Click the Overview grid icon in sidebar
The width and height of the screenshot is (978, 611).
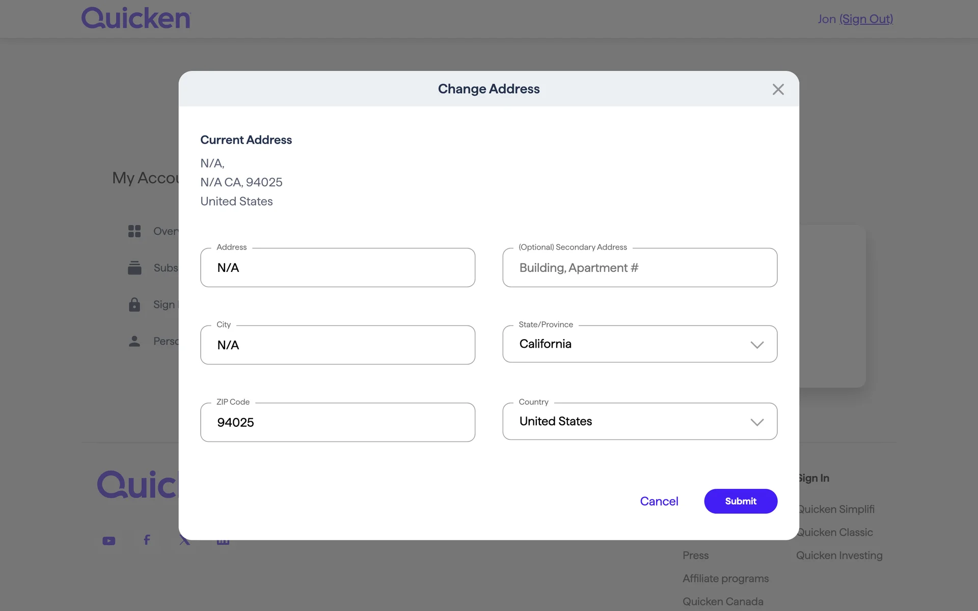coord(134,231)
